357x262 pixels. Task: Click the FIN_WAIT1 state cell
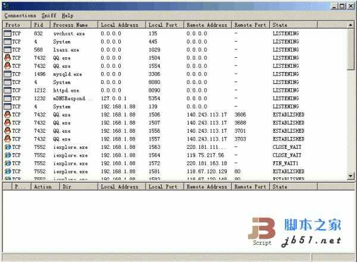coord(286,163)
